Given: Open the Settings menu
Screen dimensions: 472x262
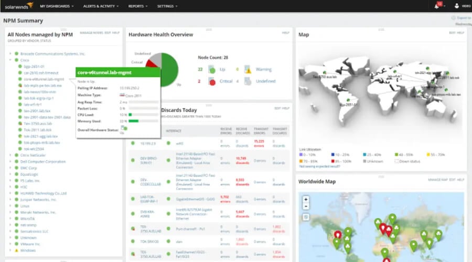Looking at the screenshot, I should point(167,6).
